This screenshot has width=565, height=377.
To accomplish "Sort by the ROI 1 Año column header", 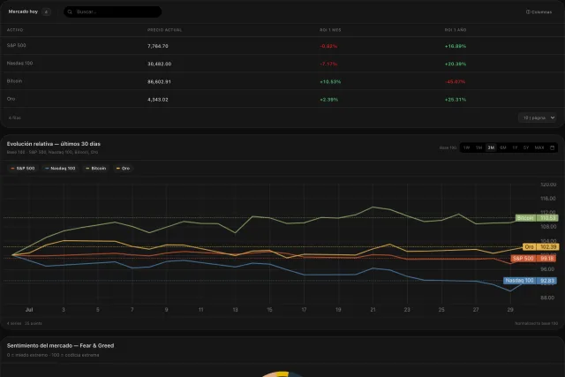I will (456, 30).
